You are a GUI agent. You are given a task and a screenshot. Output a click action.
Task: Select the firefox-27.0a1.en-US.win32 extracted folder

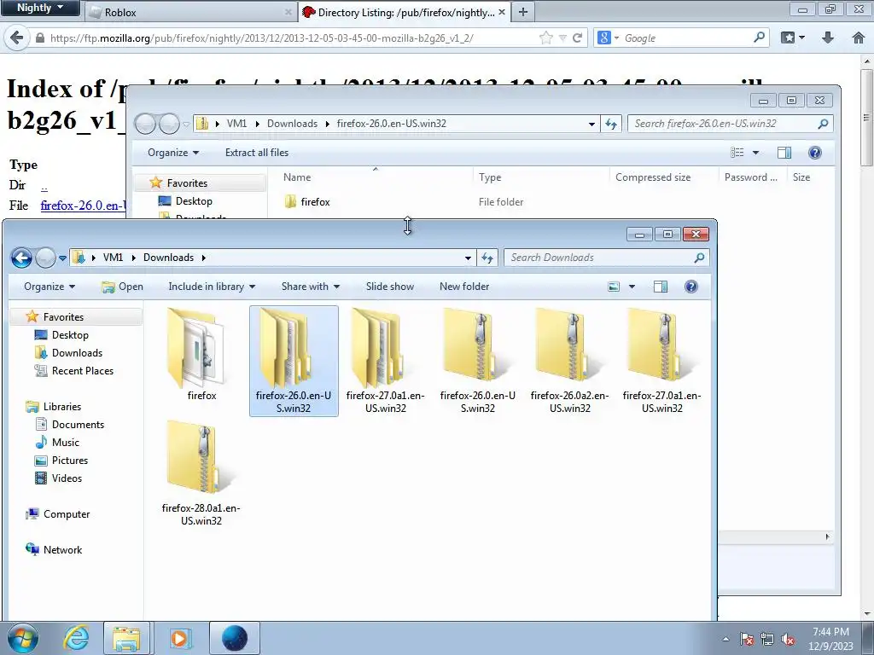pos(385,361)
